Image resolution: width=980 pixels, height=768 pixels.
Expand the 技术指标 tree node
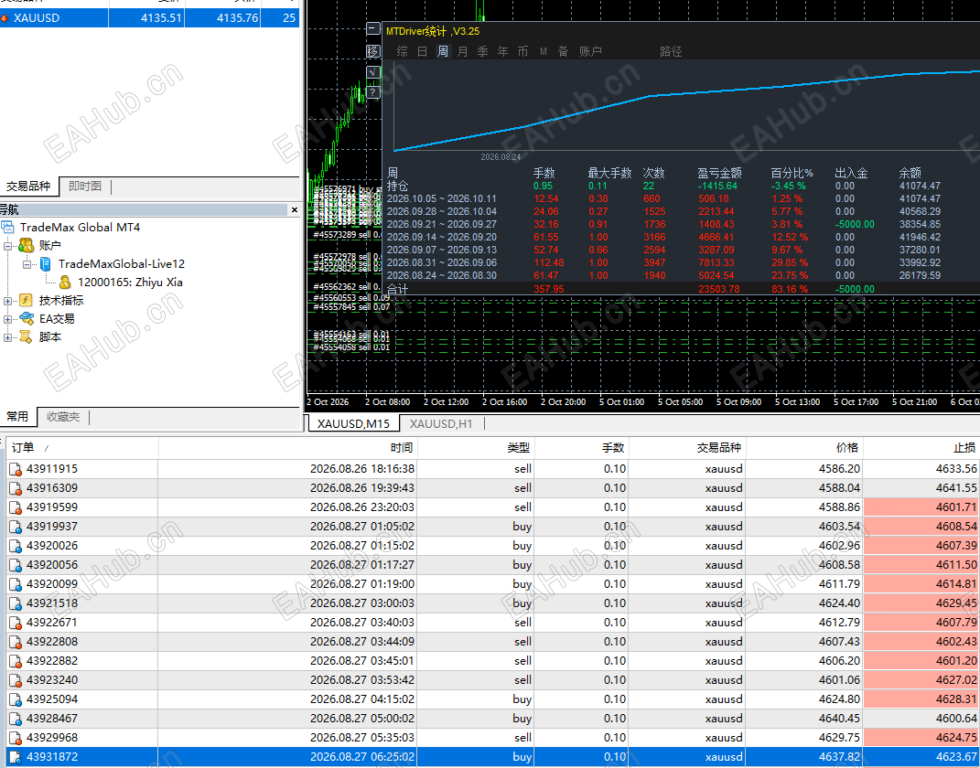point(7,301)
